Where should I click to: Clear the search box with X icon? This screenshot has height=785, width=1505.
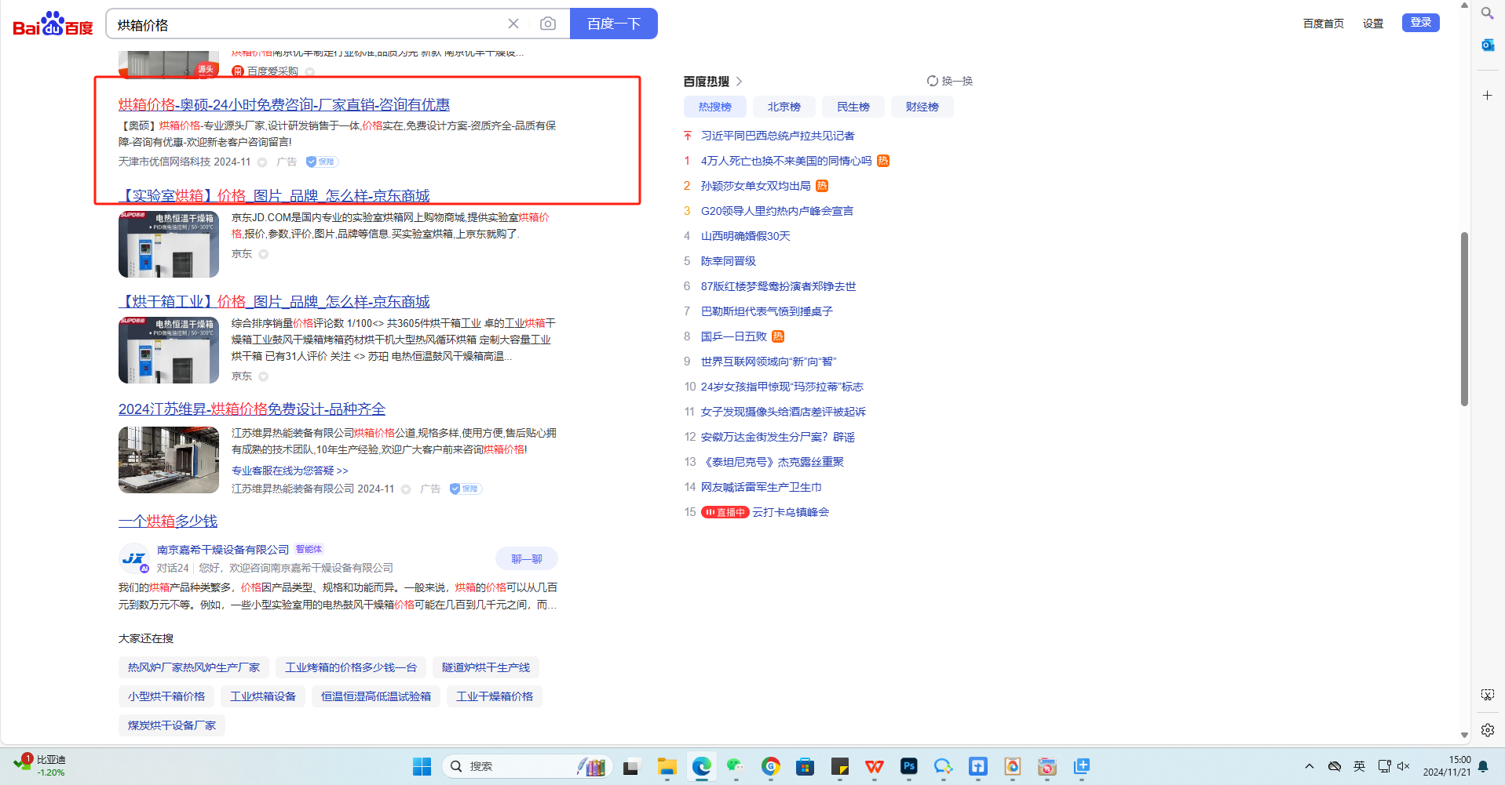(x=513, y=24)
